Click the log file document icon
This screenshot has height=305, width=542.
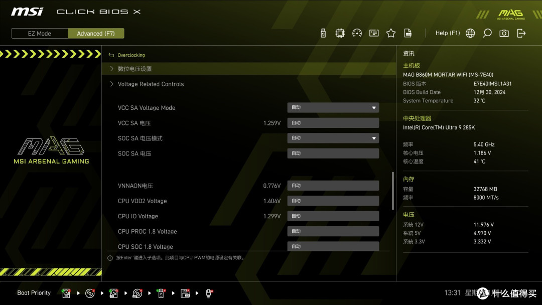[x=408, y=33]
